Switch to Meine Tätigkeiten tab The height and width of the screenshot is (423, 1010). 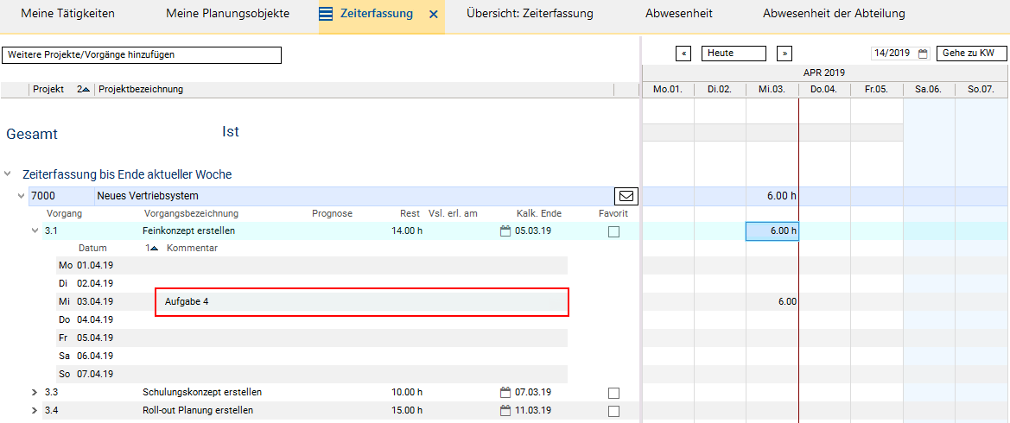point(68,14)
